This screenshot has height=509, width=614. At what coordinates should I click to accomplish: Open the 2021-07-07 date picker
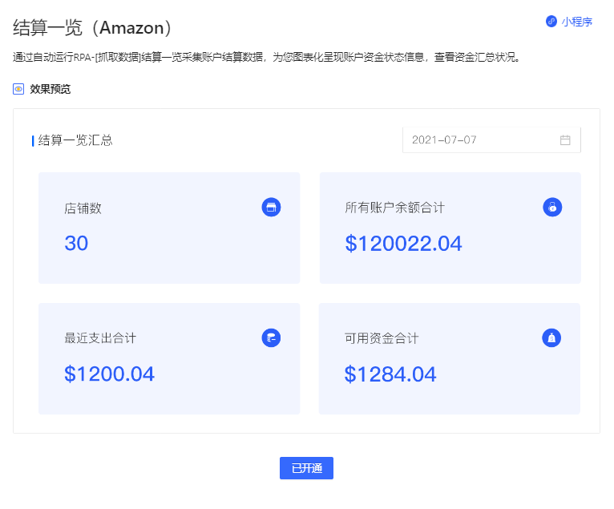(x=491, y=139)
